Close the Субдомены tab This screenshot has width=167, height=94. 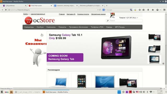(26, 5)
